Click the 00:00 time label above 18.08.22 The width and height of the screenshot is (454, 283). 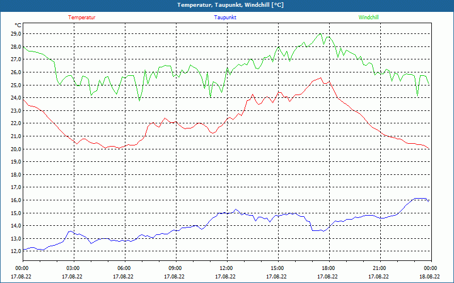[x=430, y=268]
